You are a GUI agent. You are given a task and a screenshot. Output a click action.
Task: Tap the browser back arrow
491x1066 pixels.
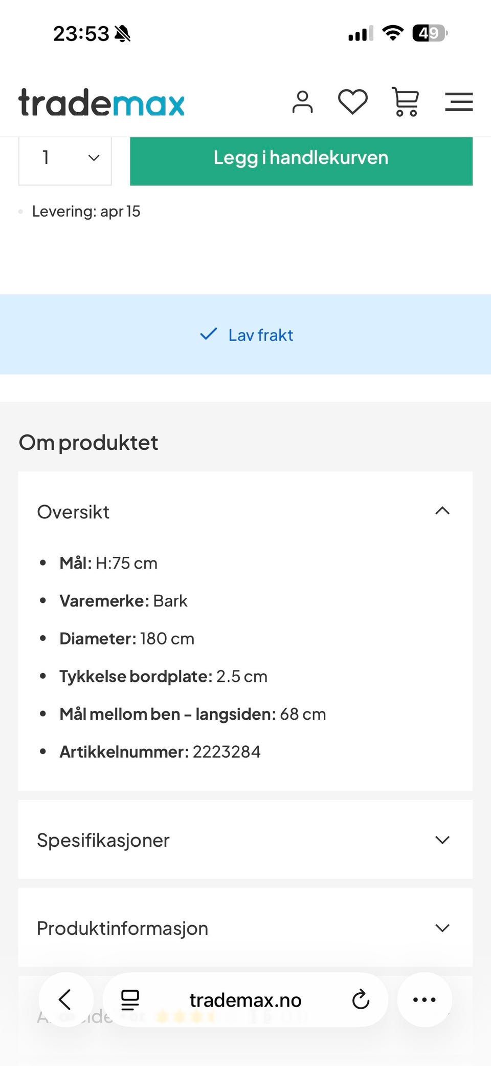[65, 999]
